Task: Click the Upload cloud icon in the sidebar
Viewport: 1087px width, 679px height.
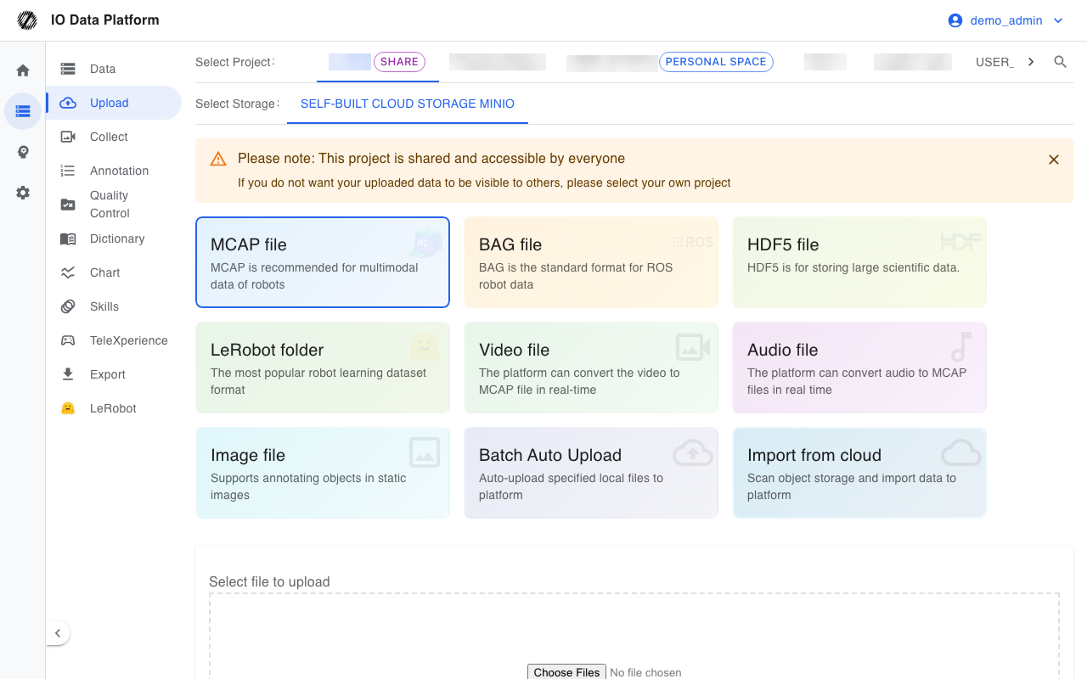Action: coord(68,103)
